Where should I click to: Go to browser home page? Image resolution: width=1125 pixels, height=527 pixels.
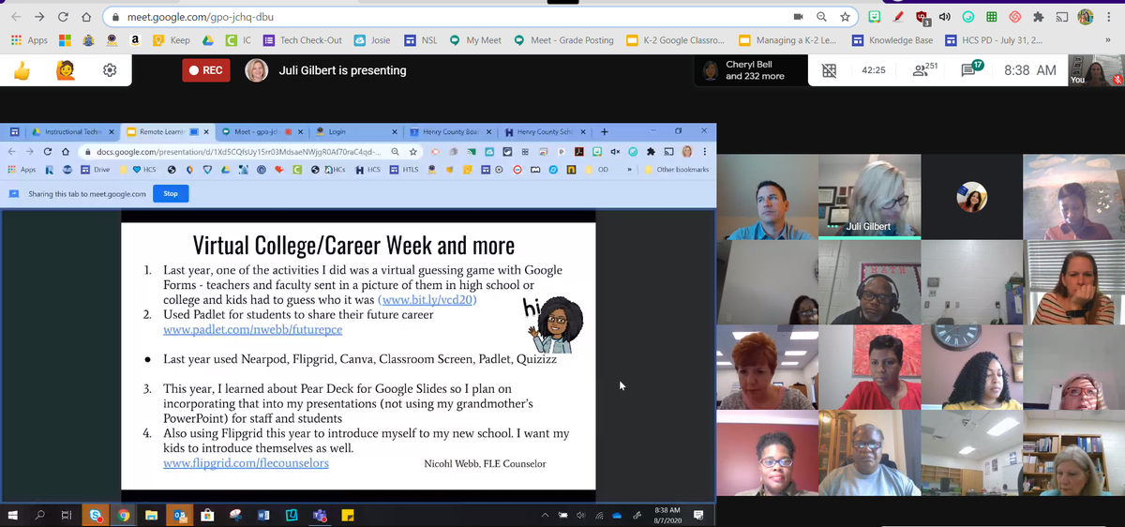86,17
